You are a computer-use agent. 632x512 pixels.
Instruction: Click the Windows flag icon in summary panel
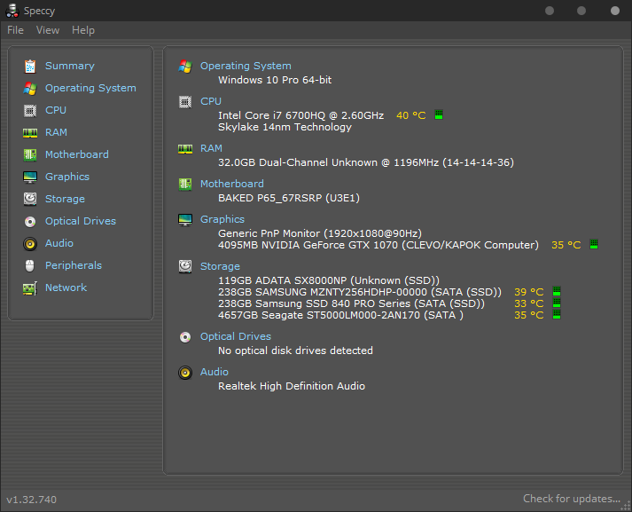pyautogui.click(x=185, y=67)
